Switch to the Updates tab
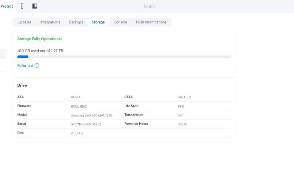This screenshot has height=187, width=294. 24,22
